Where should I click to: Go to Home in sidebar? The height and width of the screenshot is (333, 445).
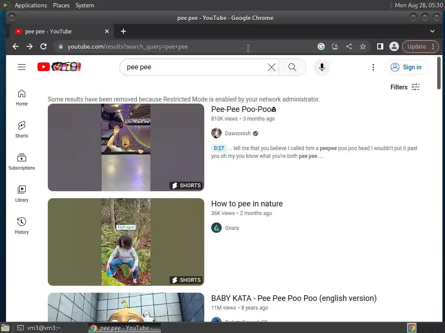pyautogui.click(x=22, y=98)
